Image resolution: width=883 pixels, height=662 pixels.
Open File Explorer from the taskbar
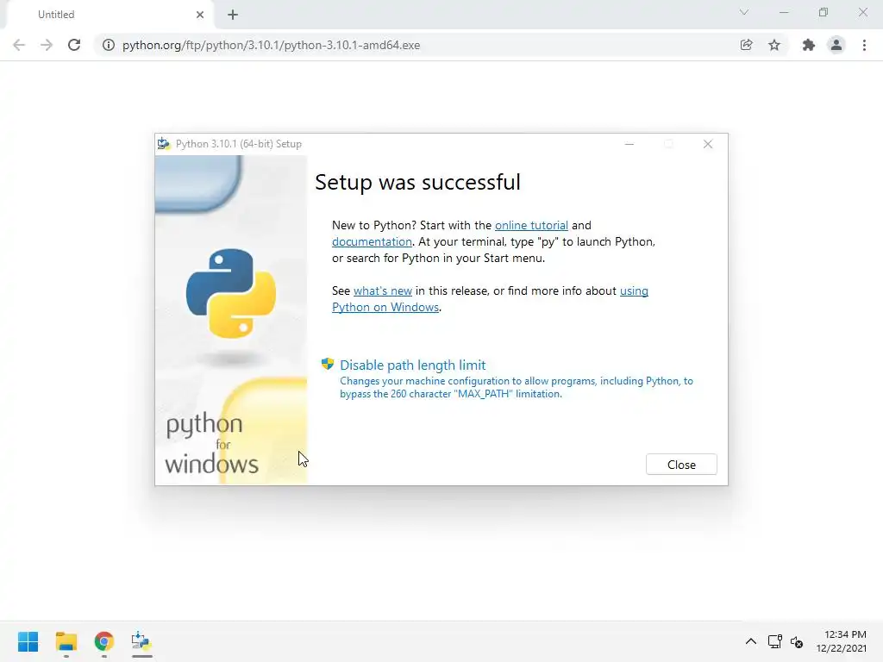point(66,641)
